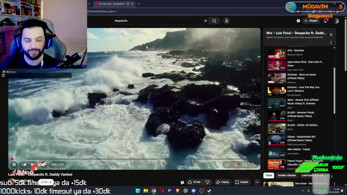Open Discord from the taskbar
This screenshot has width=347, height=195.
click(x=194, y=191)
